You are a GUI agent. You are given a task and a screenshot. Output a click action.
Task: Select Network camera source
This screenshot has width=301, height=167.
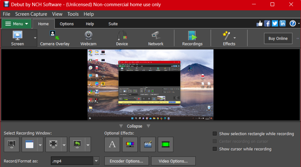156,38
